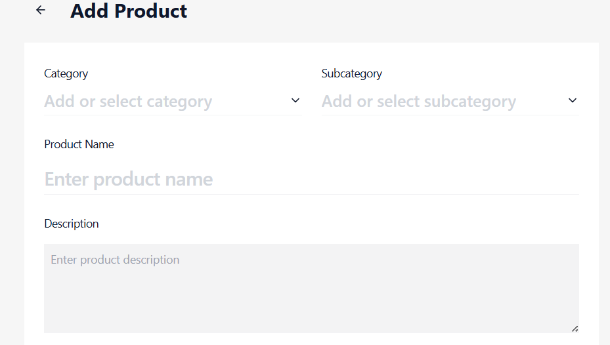
Task: Click the underline beneath the Subcategory selector
Action: tap(450, 115)
